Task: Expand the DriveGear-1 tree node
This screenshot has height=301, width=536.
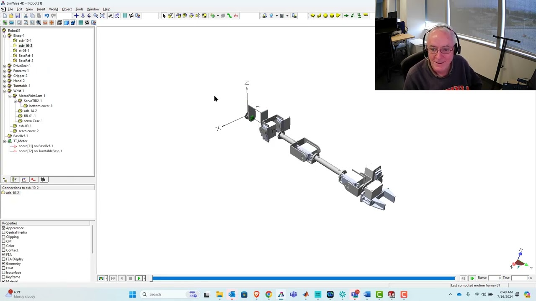Action: [x=4, y=66]
